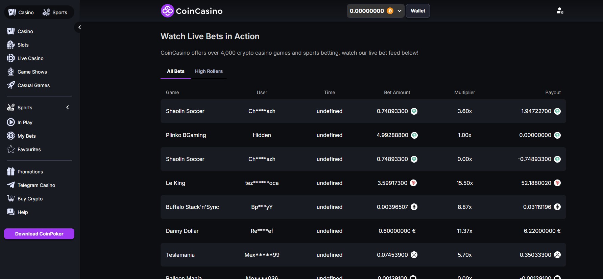Click the Download CoinPoker button
The image size is (603, 279).
click(x=39, y=234)
